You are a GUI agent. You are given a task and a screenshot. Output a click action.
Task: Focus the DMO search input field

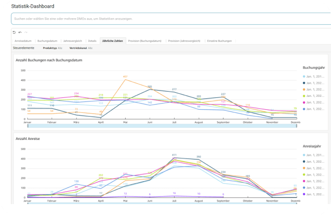(165, 19)
